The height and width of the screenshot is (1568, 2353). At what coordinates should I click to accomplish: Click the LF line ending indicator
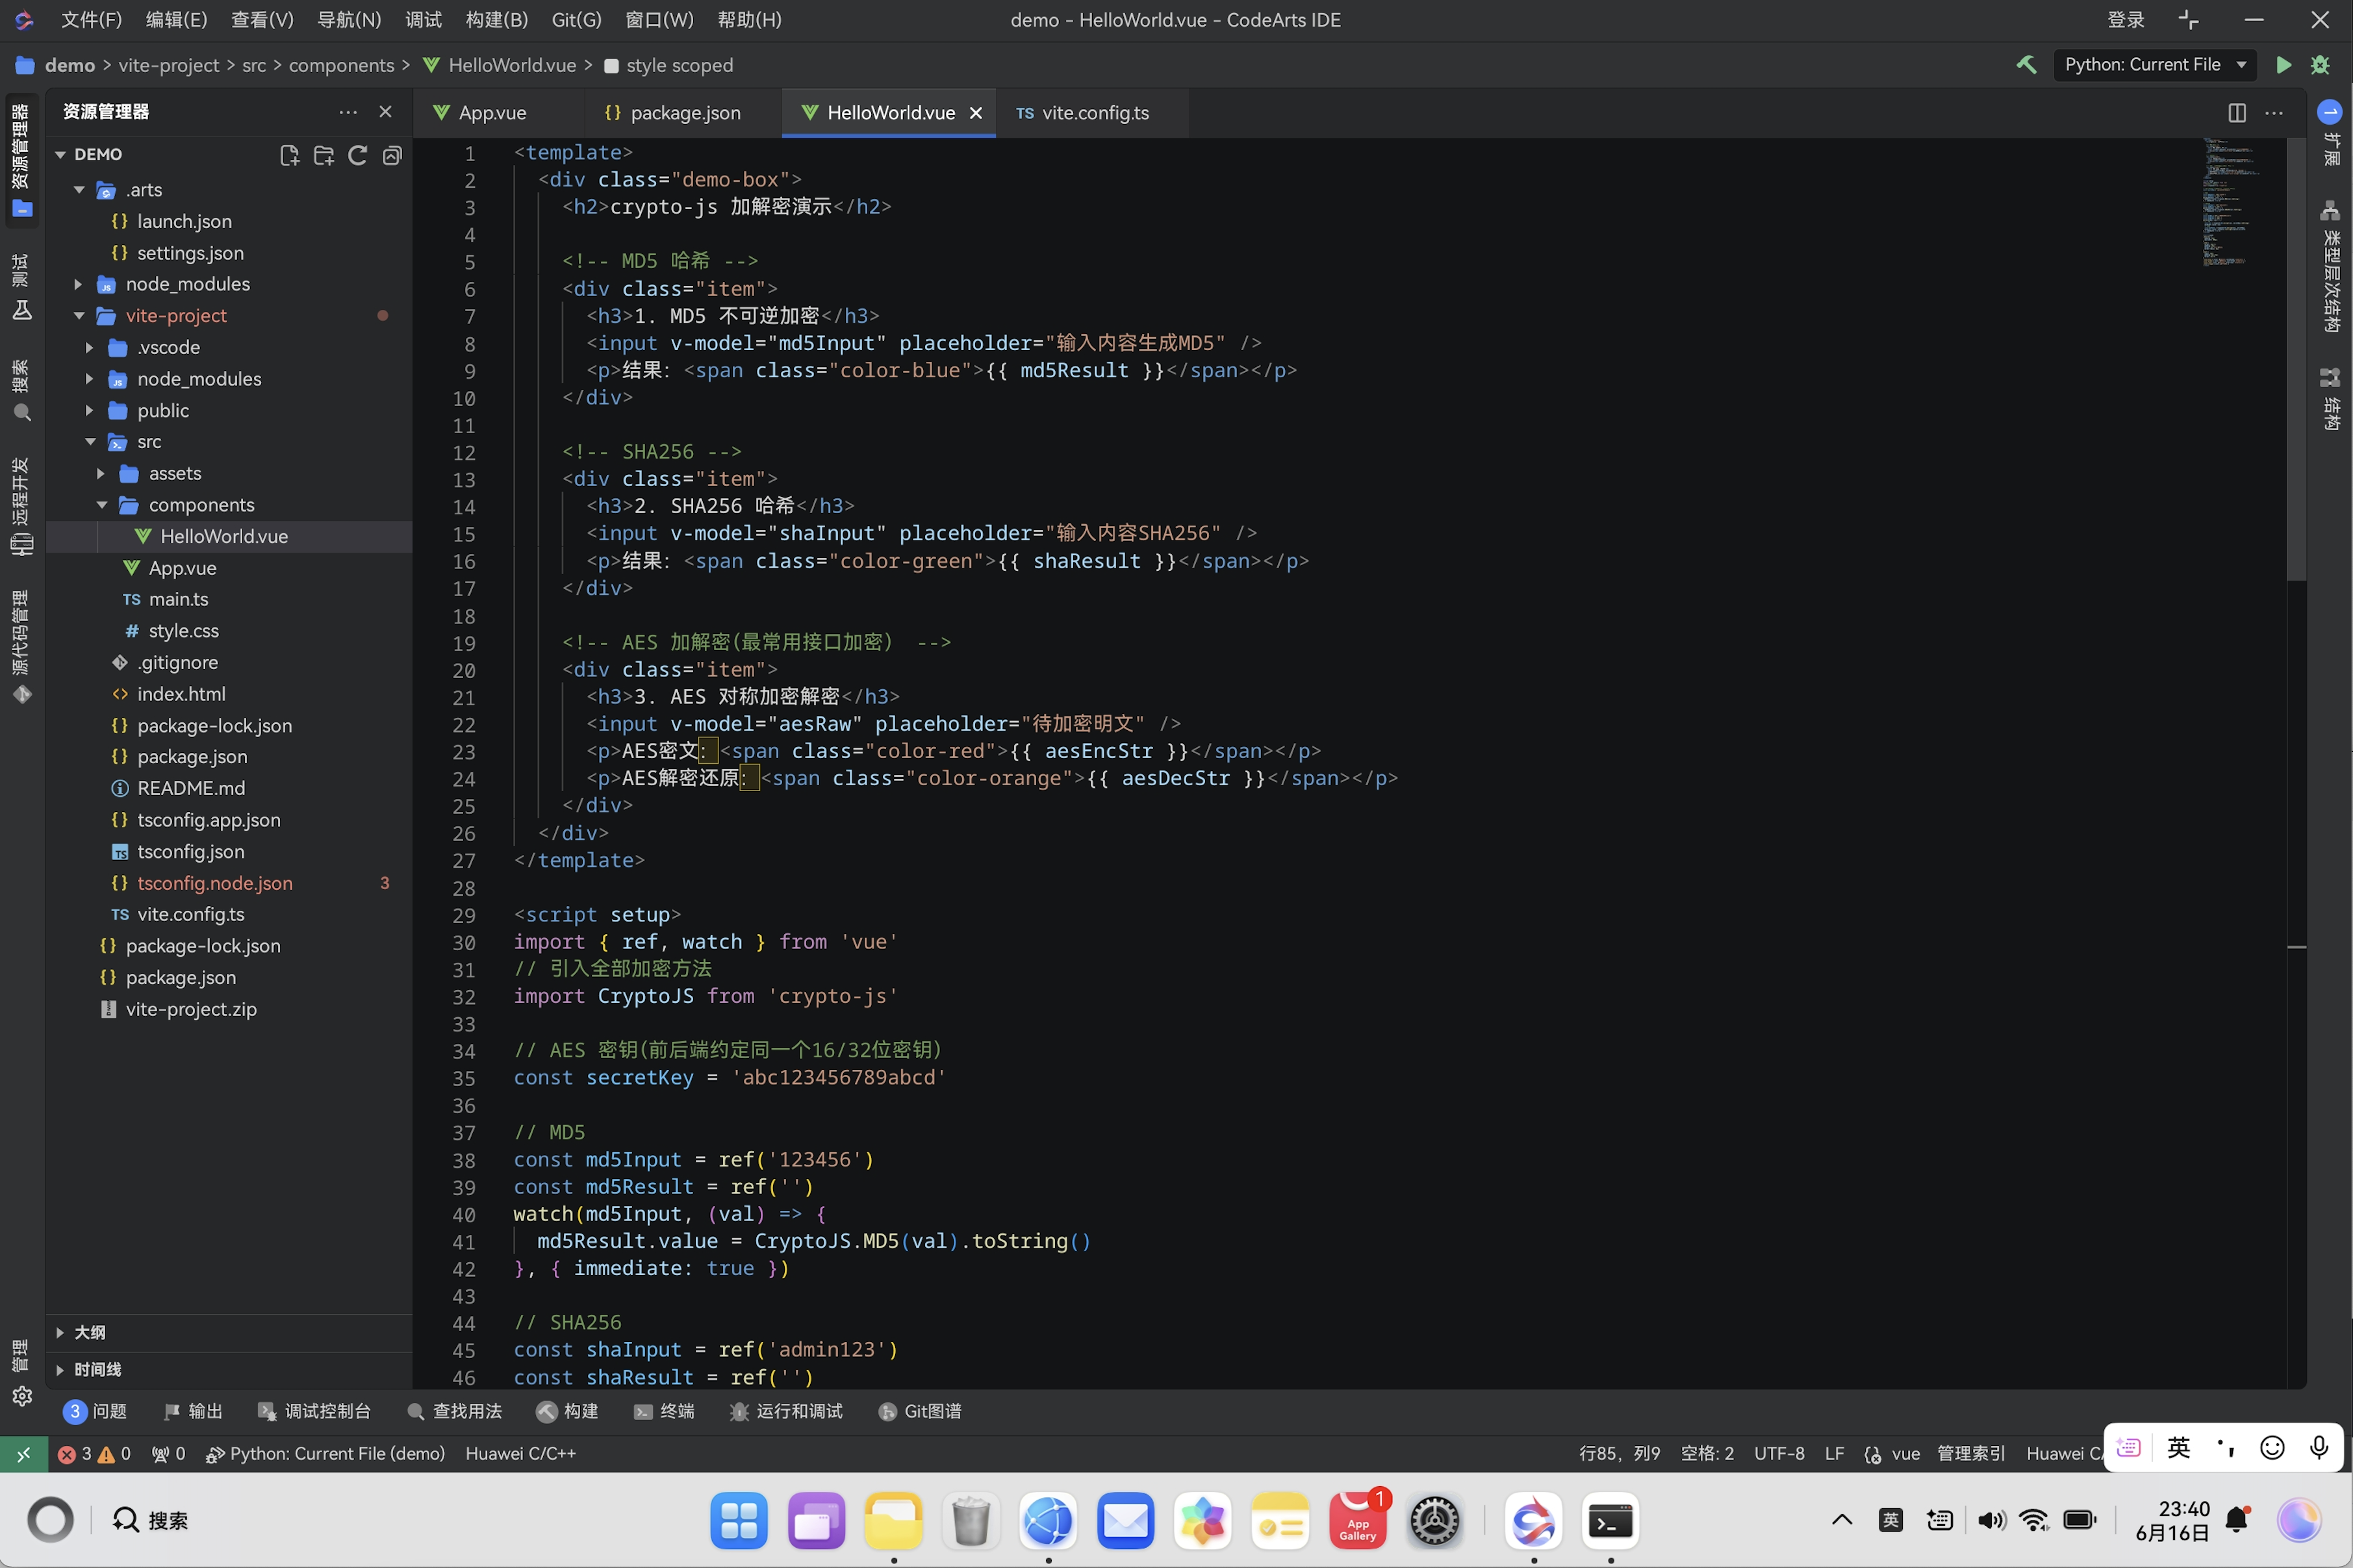point(1834,1454)
